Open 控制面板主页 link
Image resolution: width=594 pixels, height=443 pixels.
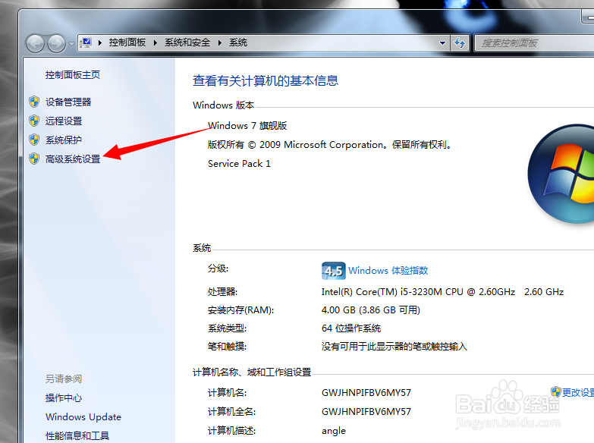pos(73,75)
